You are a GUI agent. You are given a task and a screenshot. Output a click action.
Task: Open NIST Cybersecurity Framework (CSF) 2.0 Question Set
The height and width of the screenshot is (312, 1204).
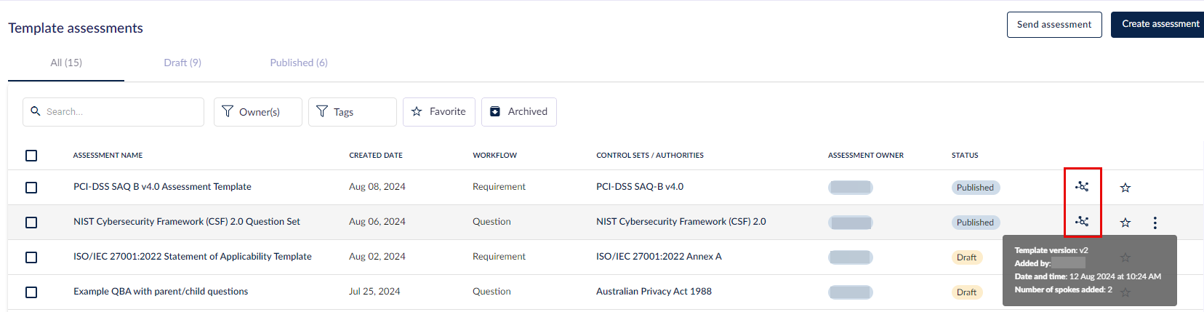(187, 222)
